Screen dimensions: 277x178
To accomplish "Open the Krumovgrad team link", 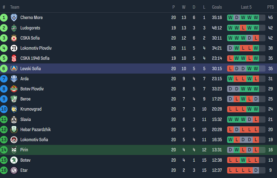I will tap(31, 109).
